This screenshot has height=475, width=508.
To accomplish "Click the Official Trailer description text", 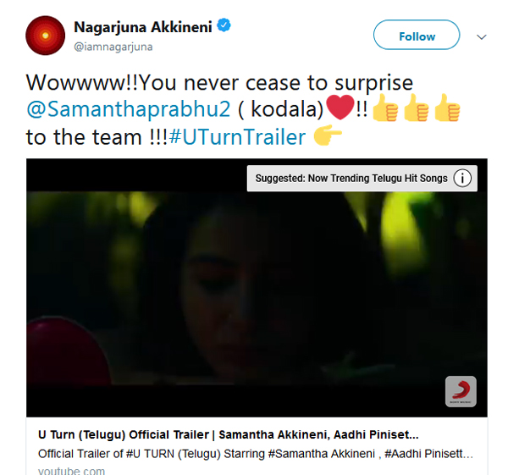I will tap(256, 454).
